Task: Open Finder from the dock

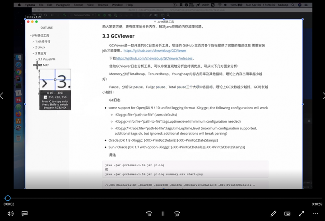Action: tap(19, 58)
